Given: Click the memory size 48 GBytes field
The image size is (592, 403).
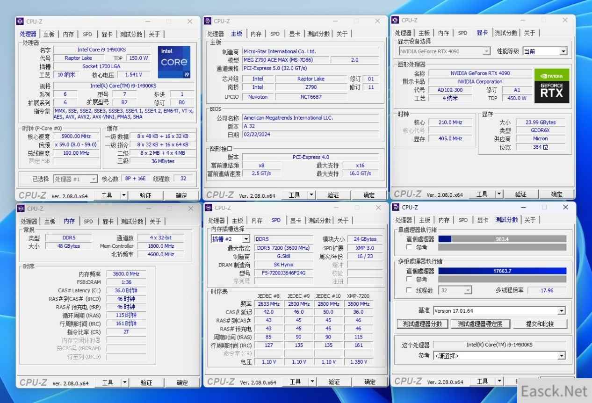Looking at the screenshot, I should pyautogui.click(x=68, y=246).
